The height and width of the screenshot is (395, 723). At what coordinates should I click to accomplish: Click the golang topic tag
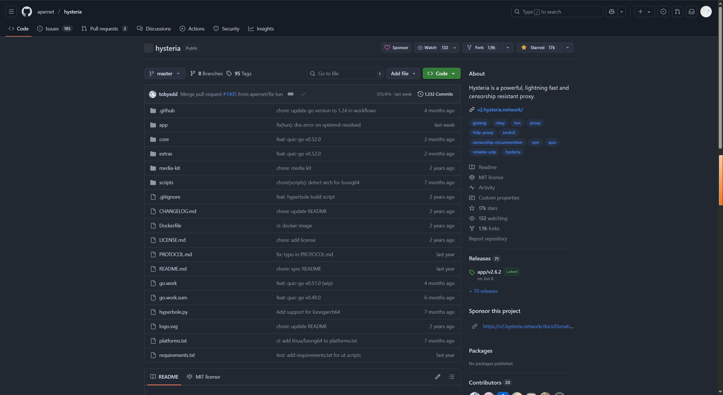point(479,123)
